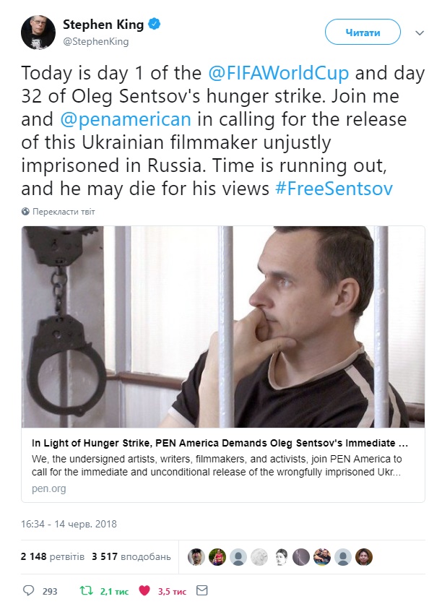This screenshot has height=612, width=442.
Task: Click the PEN America article headline
Action: 220,442
